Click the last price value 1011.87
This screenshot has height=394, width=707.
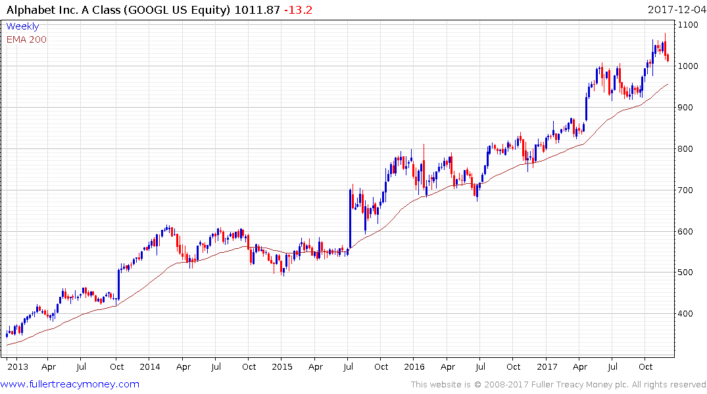coord(257,10)
